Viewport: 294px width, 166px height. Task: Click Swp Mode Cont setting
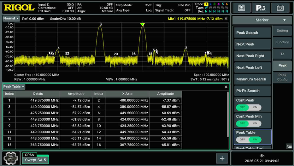134,5
